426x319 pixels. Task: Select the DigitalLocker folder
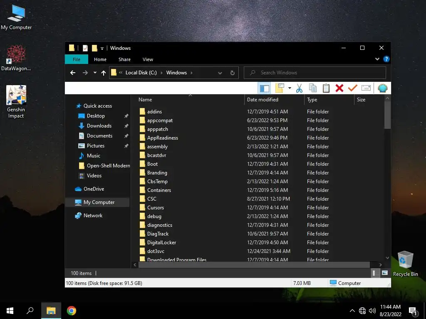point(162,243)
